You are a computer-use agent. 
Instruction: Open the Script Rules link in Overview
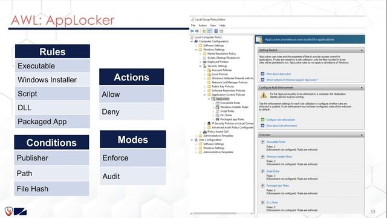point(273,171)
